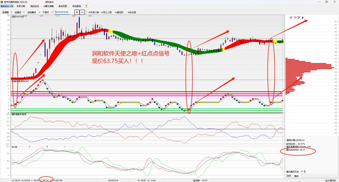Click the status bar R:-18.97 value
Screen dimensions: 339x182
[142, 180]
